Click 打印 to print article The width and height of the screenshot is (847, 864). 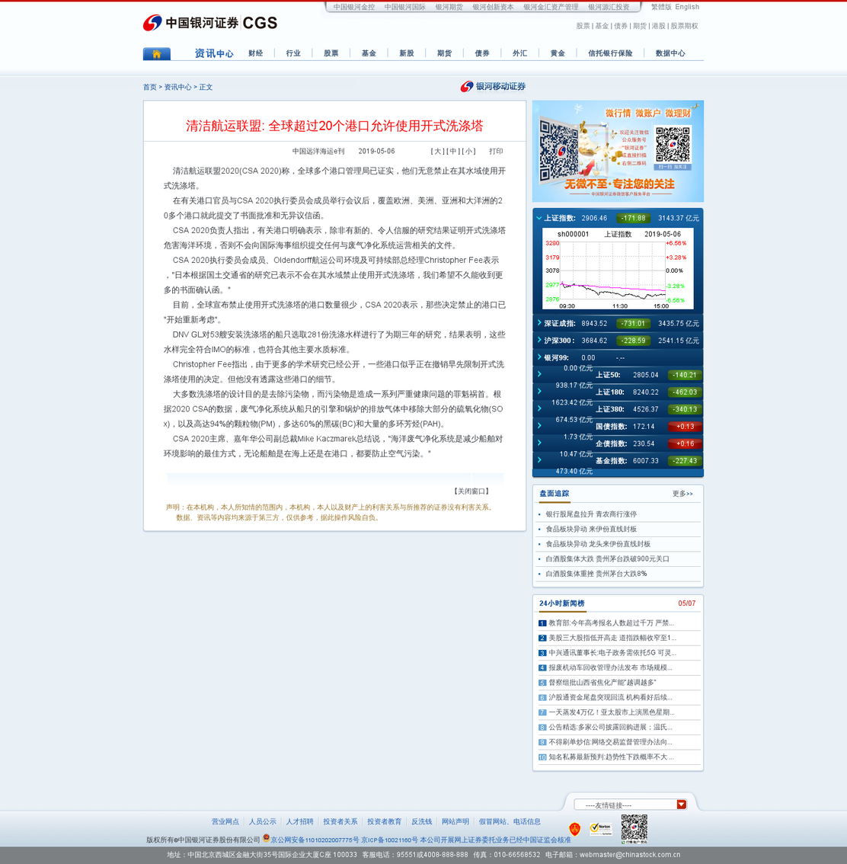[x=496, y=151]
